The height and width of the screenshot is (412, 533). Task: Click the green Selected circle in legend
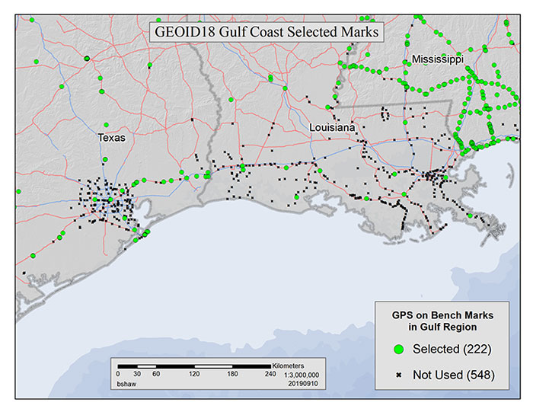click(397, 350)
